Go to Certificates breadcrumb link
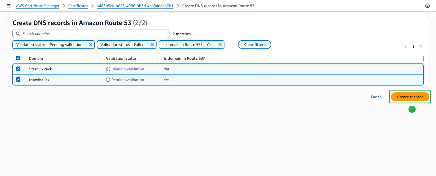 [x=78, y=6]
